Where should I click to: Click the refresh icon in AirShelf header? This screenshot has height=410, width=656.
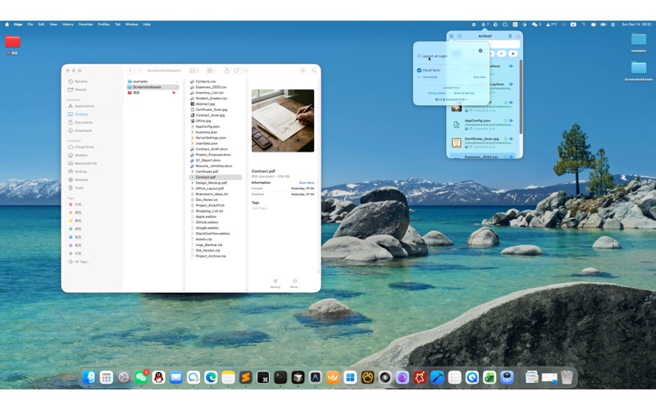pyautogui.click(x=460, y=36)
